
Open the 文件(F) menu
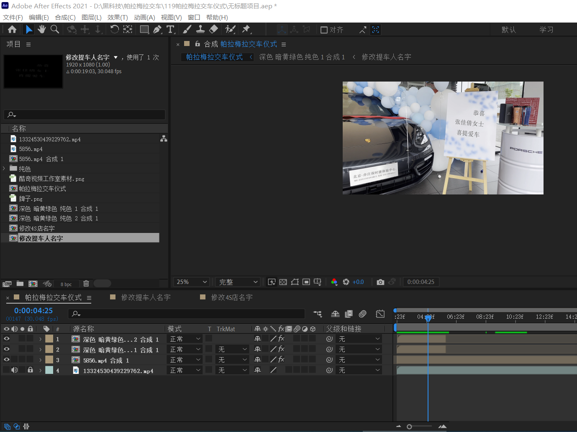13,17
